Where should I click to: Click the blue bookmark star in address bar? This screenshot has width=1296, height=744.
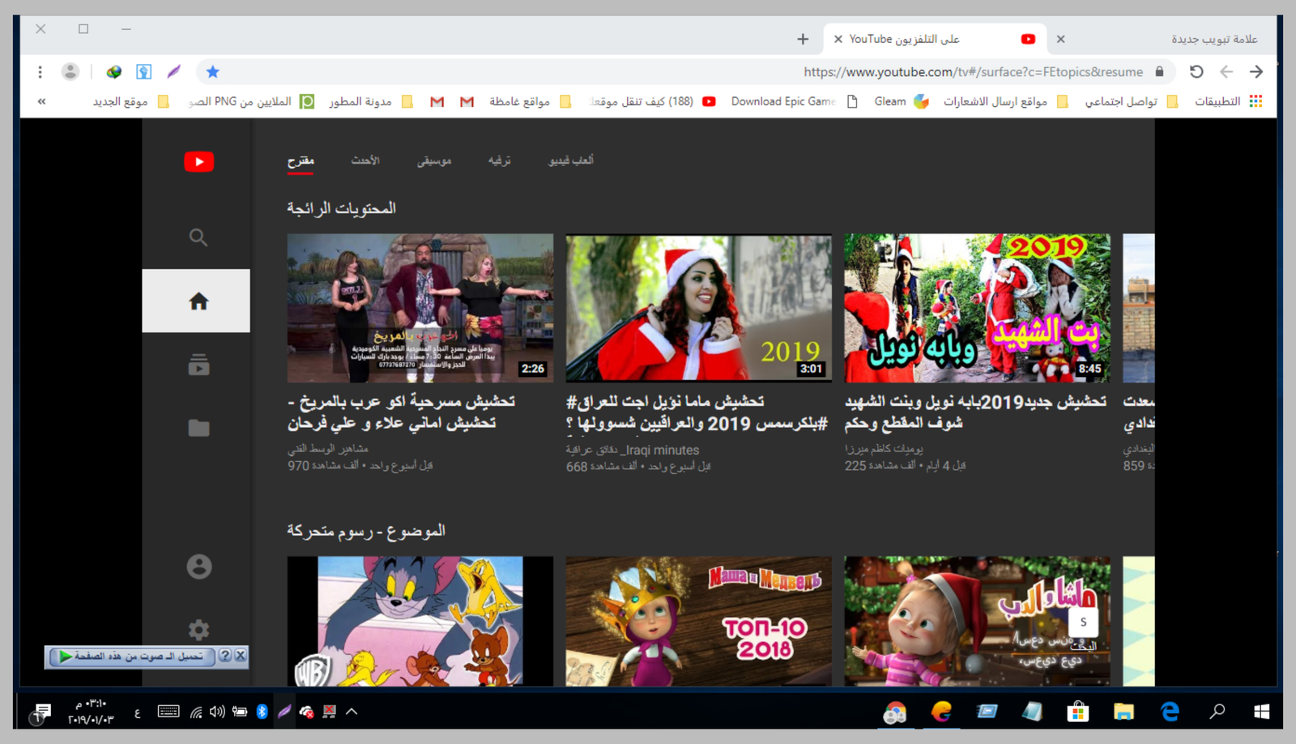(212, 71)
